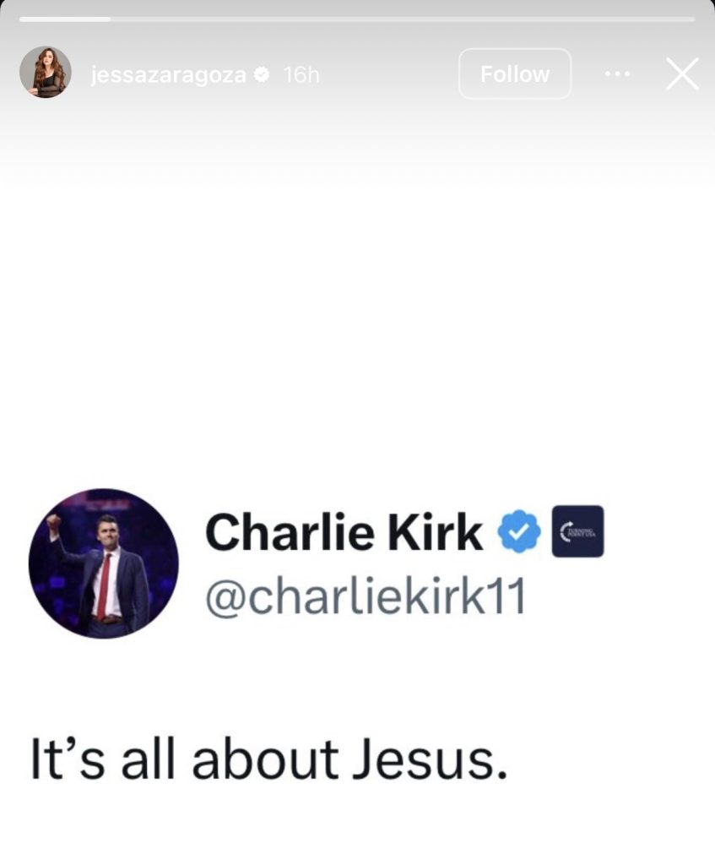Open the three-dot more options menu
The height and width of the screenshot is (865, 715).
[x=617, y=74]
